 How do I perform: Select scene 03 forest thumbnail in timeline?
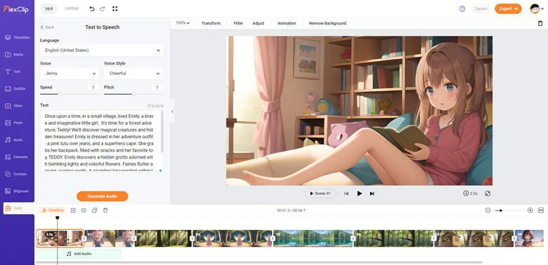point(163,238)
